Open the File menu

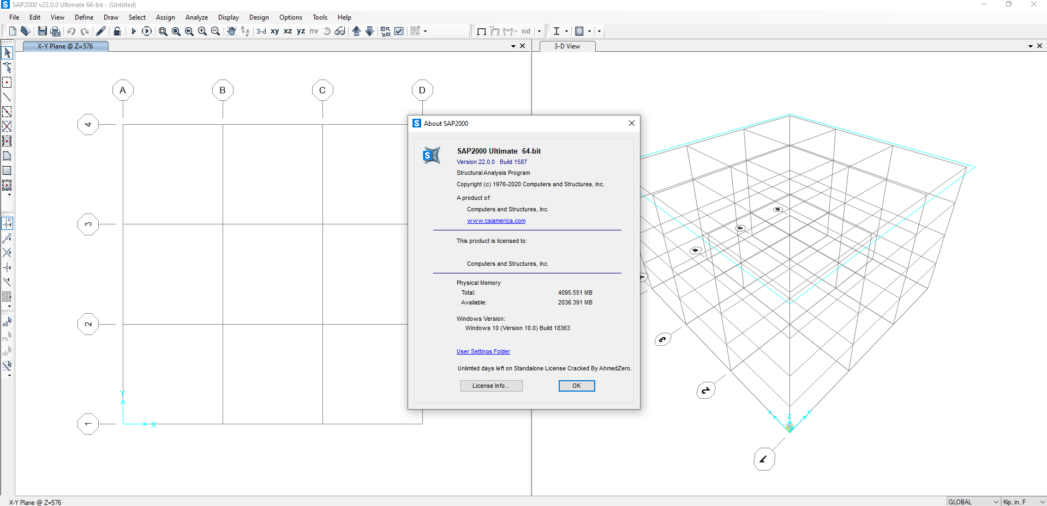coord(14,17)
